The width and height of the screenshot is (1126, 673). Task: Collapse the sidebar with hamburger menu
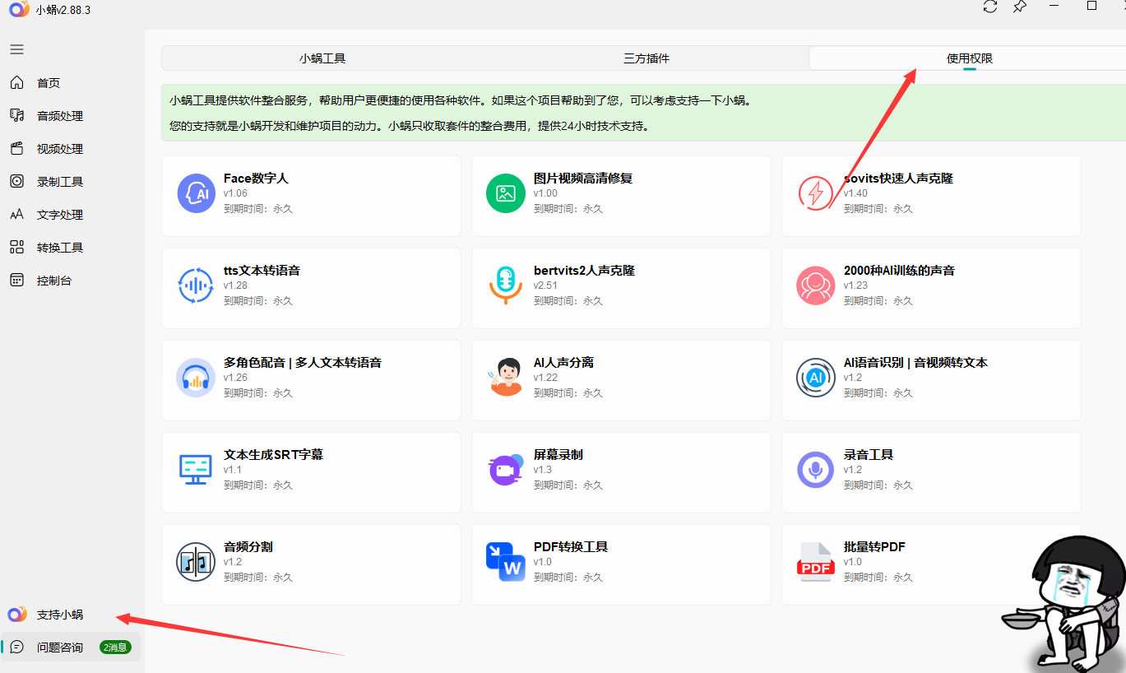pyautogui.click(x=16, y=49)
